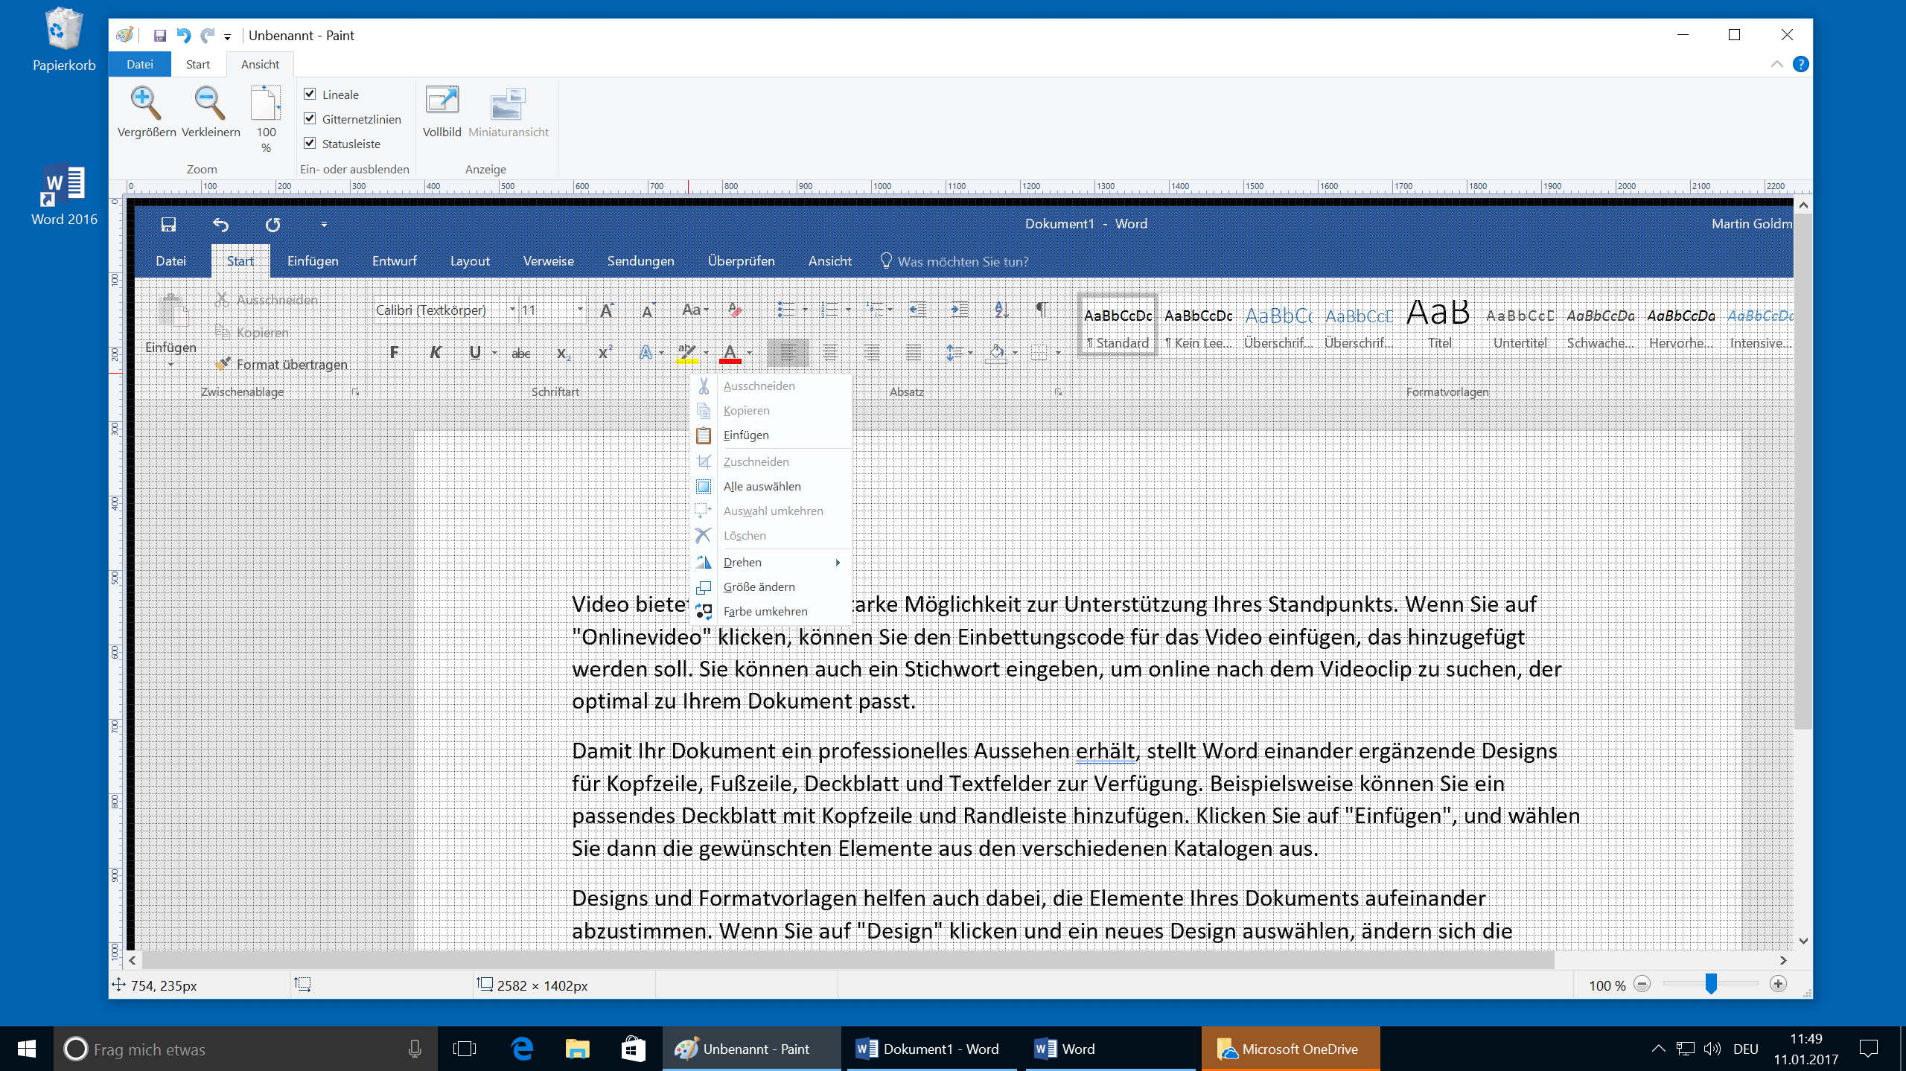Click the DEU language indicator
Image resolution: width=1906 pixels, height=1071 pixels.
click(1746, 1049)
